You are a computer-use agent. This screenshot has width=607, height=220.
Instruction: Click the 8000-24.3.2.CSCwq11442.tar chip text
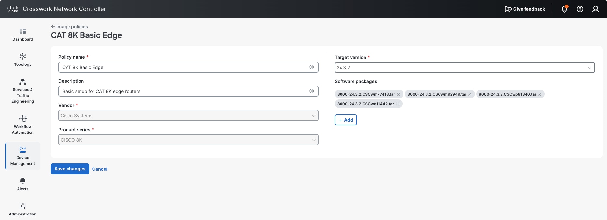pos(365,104)
